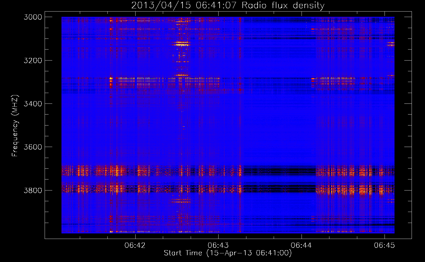Click the 06:43 time tick label
The image size is (425, 262).
[x=218, y=245]
